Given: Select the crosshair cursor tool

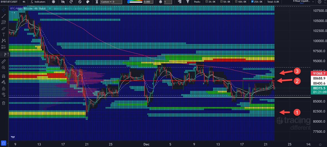Looking at the screenshot, I should 4,10.
